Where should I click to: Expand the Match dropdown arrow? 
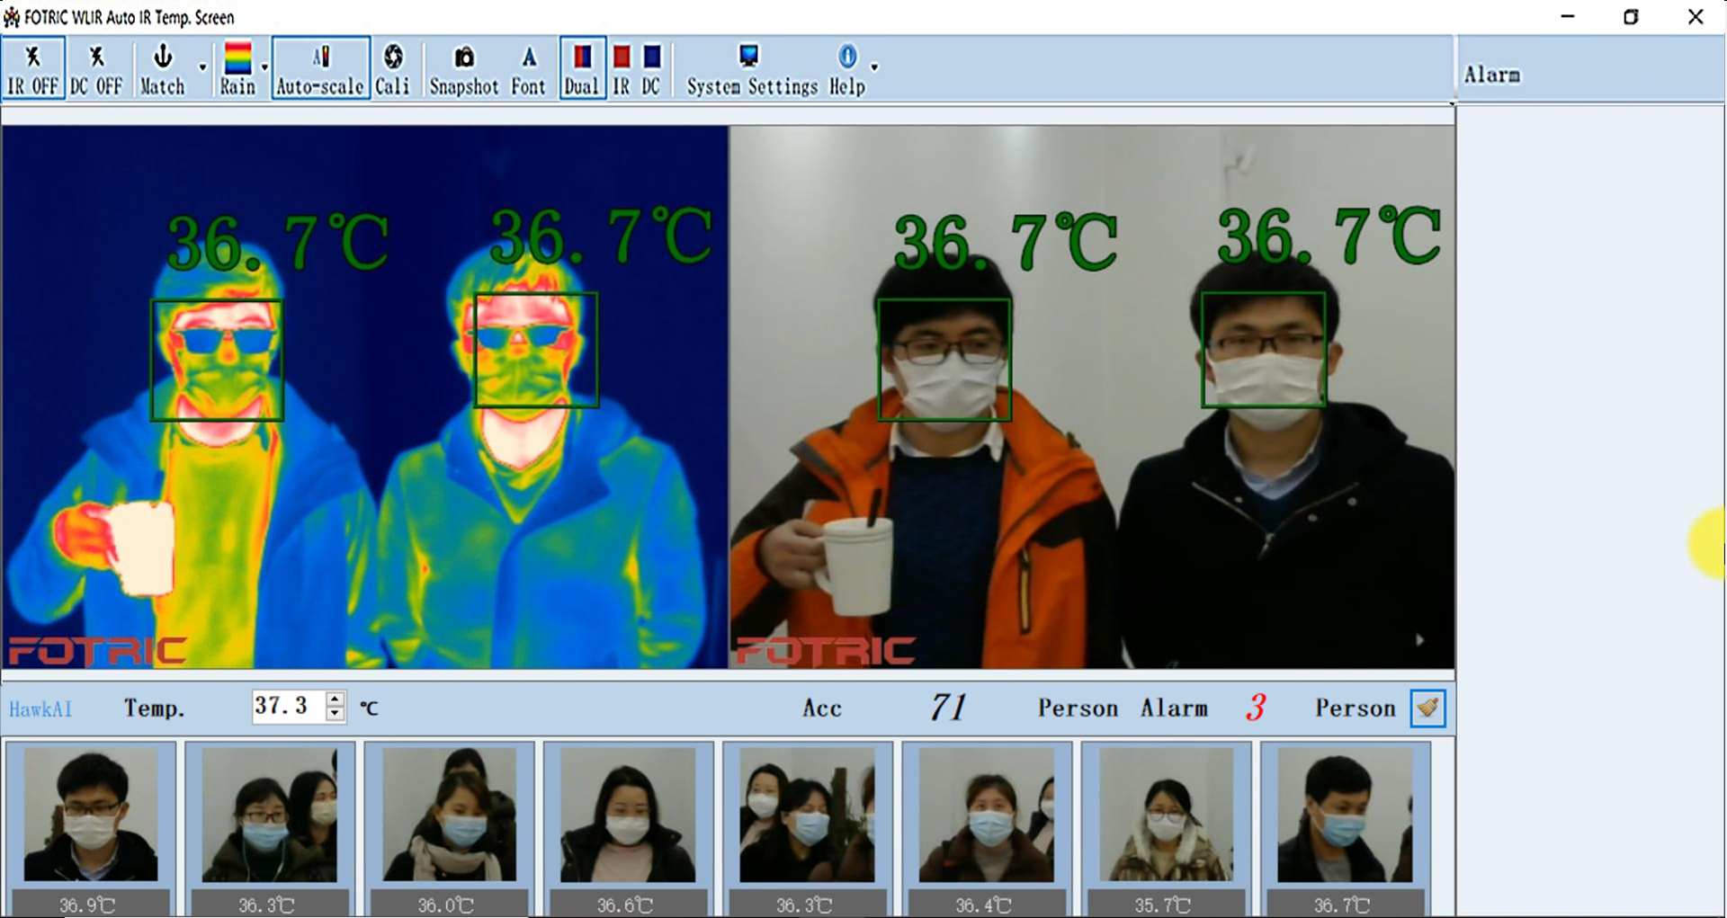[x=202, y=67]
